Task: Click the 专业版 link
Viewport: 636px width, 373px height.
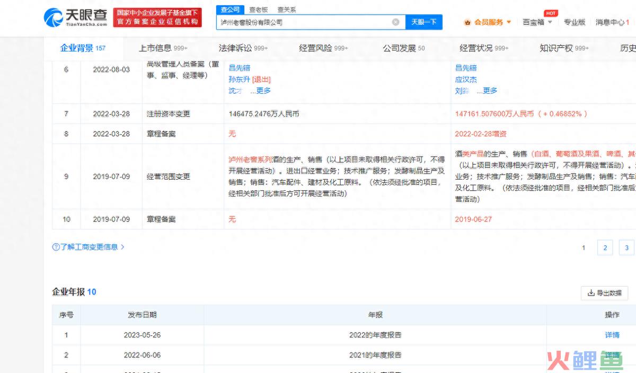Action: [x=575, y=22]
